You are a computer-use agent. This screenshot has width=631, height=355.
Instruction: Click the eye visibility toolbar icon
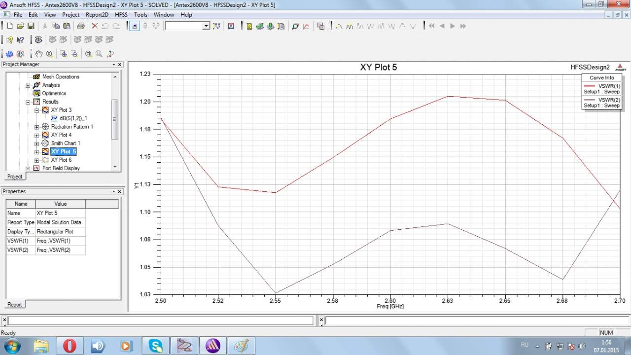click(38, 40)
